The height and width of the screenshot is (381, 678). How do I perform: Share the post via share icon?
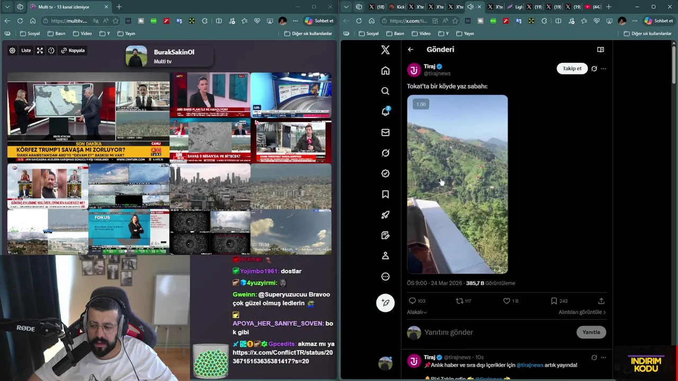tap(601, 301)
